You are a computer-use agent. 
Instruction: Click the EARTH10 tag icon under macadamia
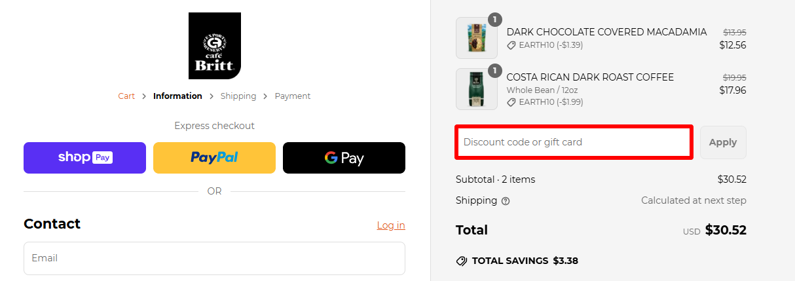coord(511,45)
